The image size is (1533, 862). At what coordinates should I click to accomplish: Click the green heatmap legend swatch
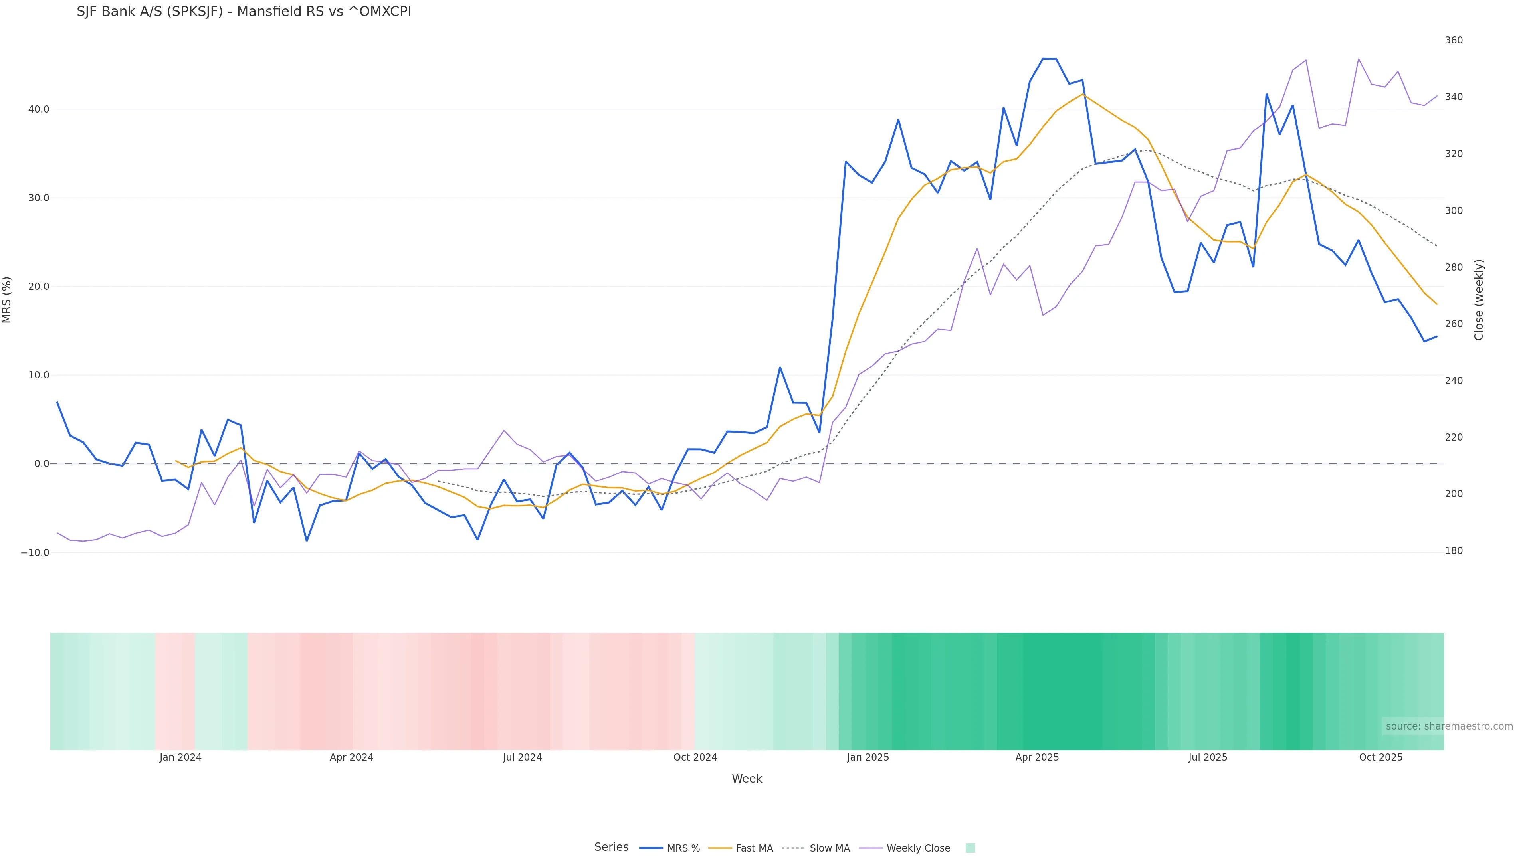tap(970, 848)
